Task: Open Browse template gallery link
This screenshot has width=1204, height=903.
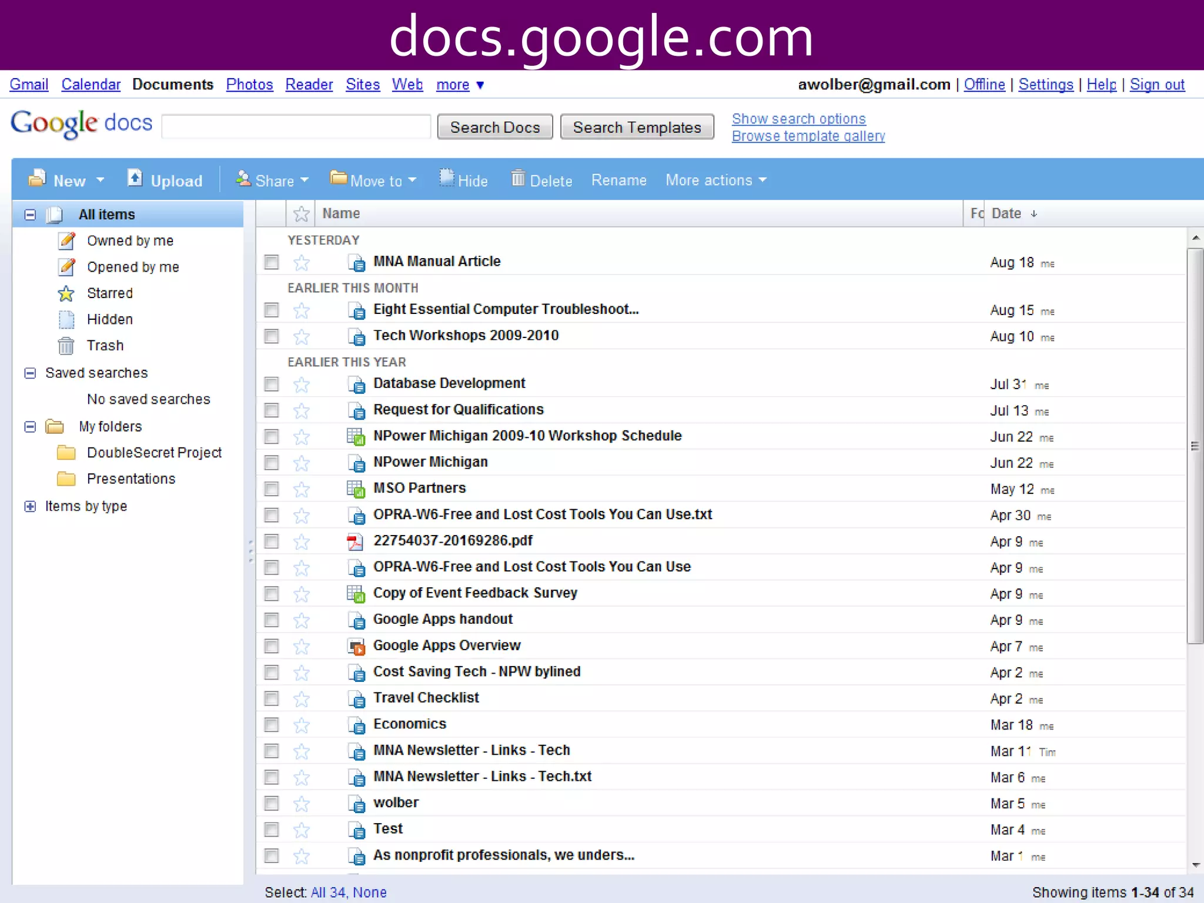Action: click(808, 136)
